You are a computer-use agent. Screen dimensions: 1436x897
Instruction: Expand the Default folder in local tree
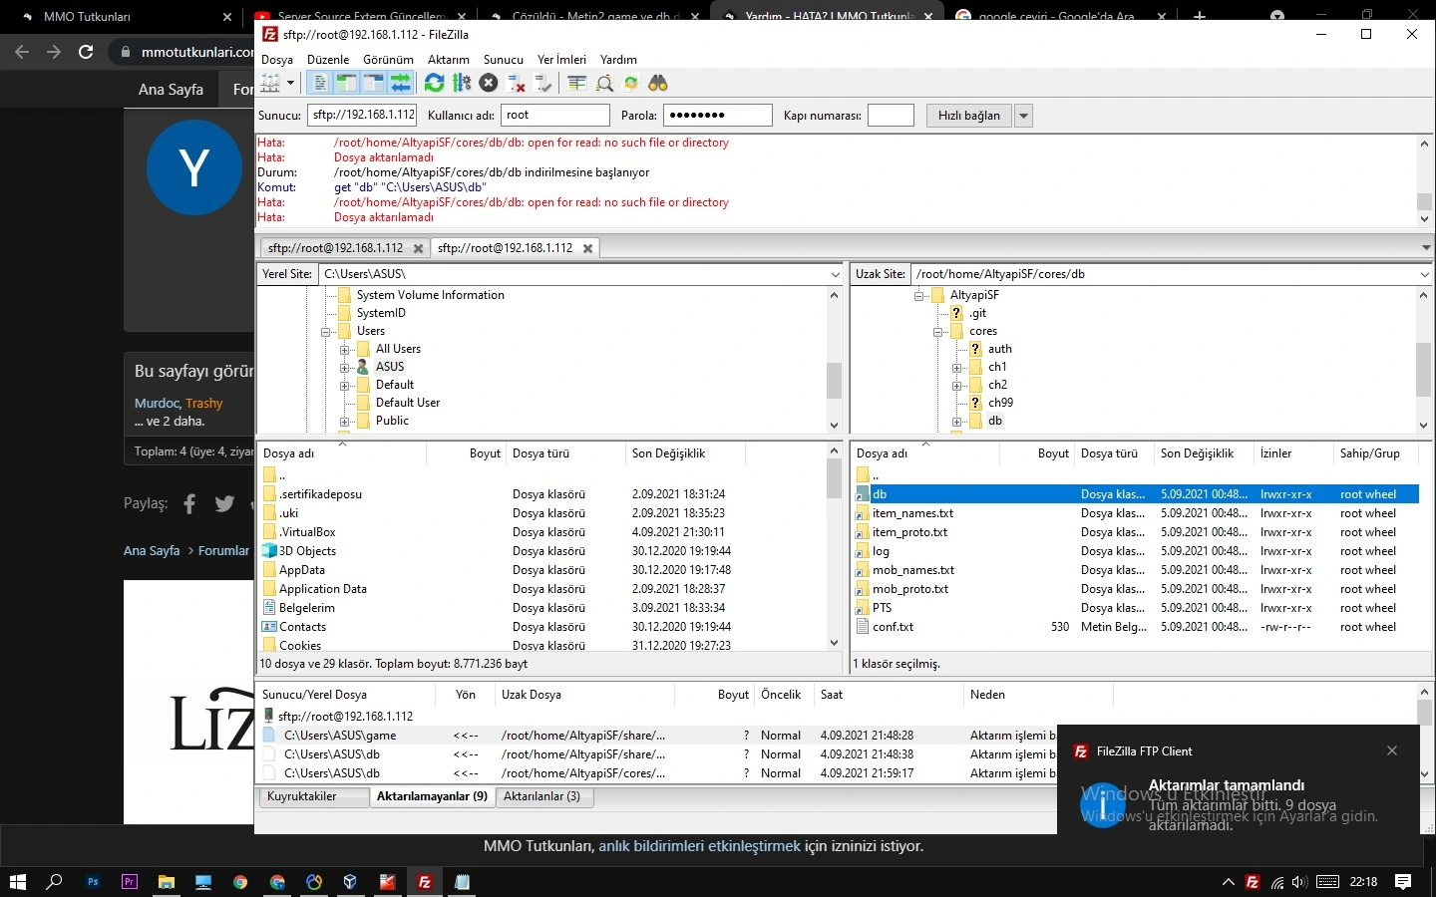[x=345, y=386]
